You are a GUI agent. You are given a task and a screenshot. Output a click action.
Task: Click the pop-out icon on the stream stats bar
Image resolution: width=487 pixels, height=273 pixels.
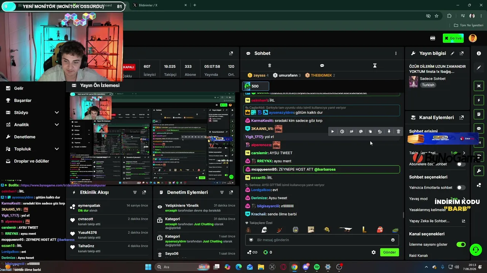point(231,53)
